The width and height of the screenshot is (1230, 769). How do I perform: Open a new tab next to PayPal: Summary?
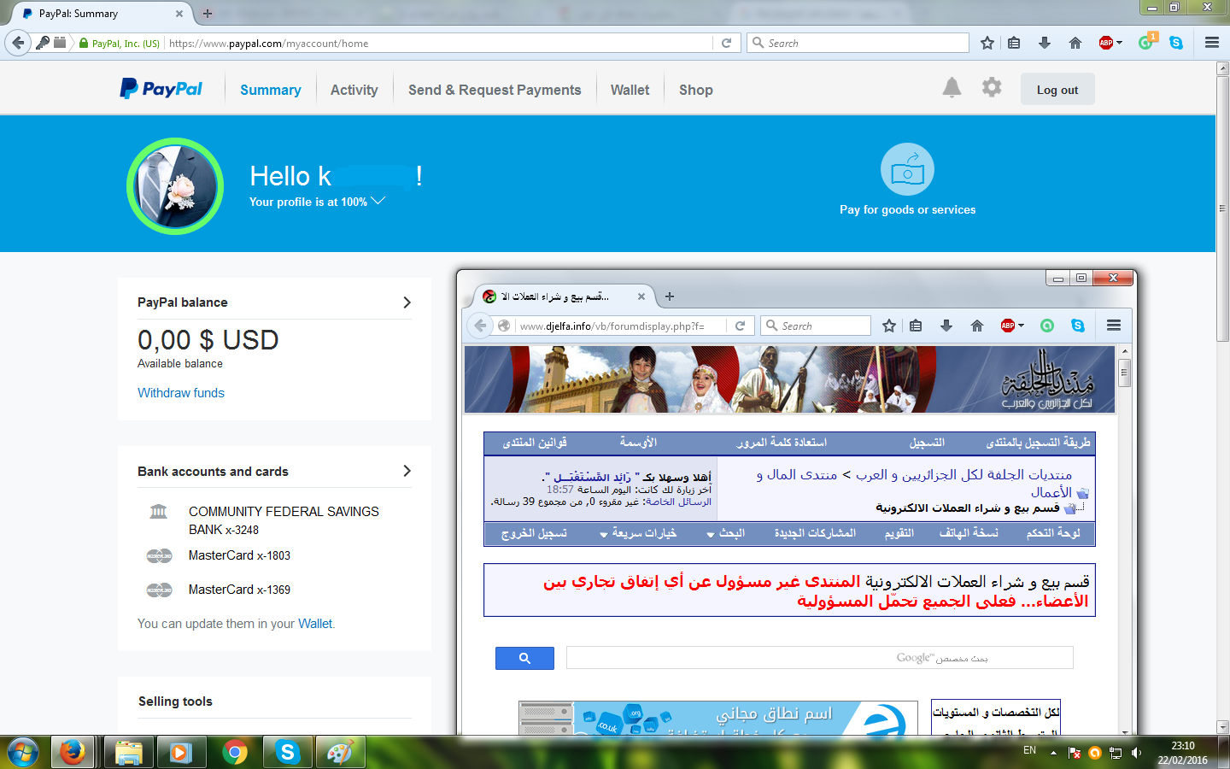(208, 14)
